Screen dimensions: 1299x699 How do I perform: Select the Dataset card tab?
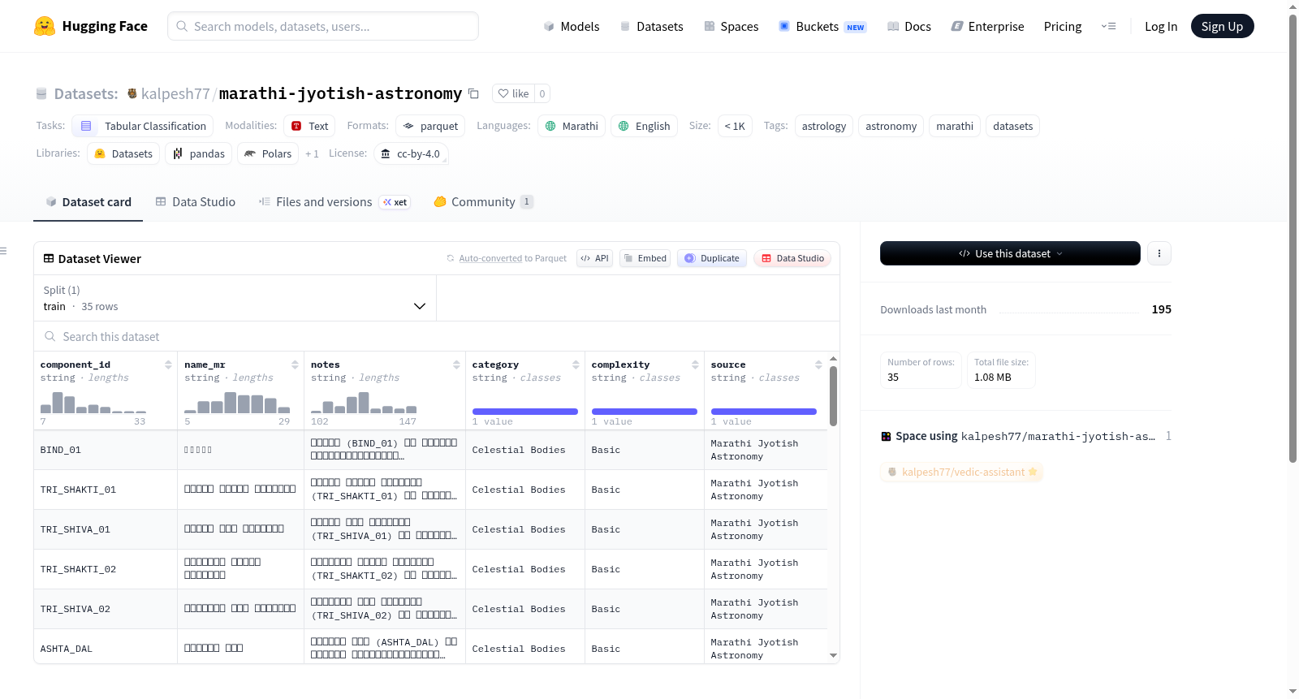click(88, 202)
